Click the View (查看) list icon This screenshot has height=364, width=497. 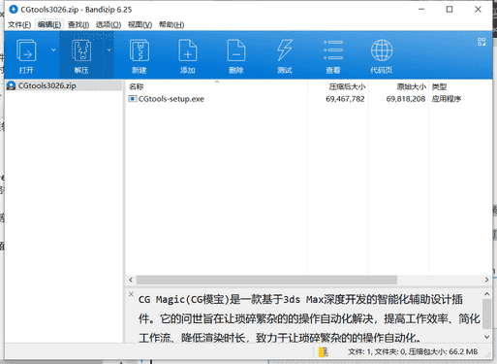[333, 50]
